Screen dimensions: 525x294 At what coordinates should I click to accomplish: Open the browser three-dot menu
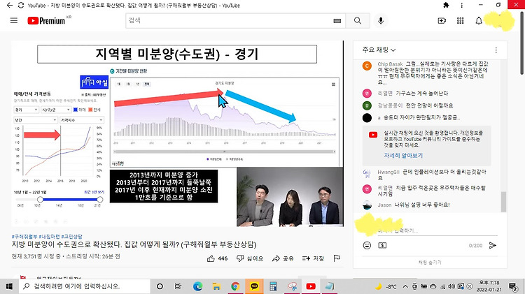pos(462,5)
